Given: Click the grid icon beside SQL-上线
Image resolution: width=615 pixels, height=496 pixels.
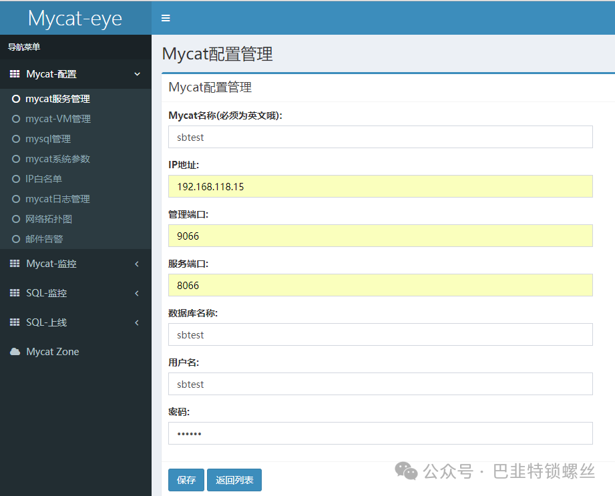Looking at the screenshot, I should click(15, 322).
